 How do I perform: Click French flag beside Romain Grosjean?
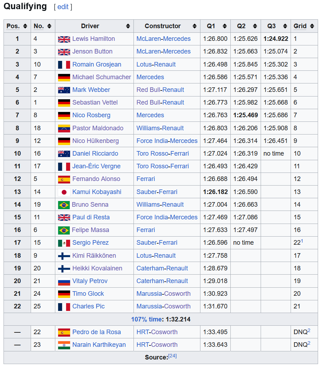coord(64,65)
